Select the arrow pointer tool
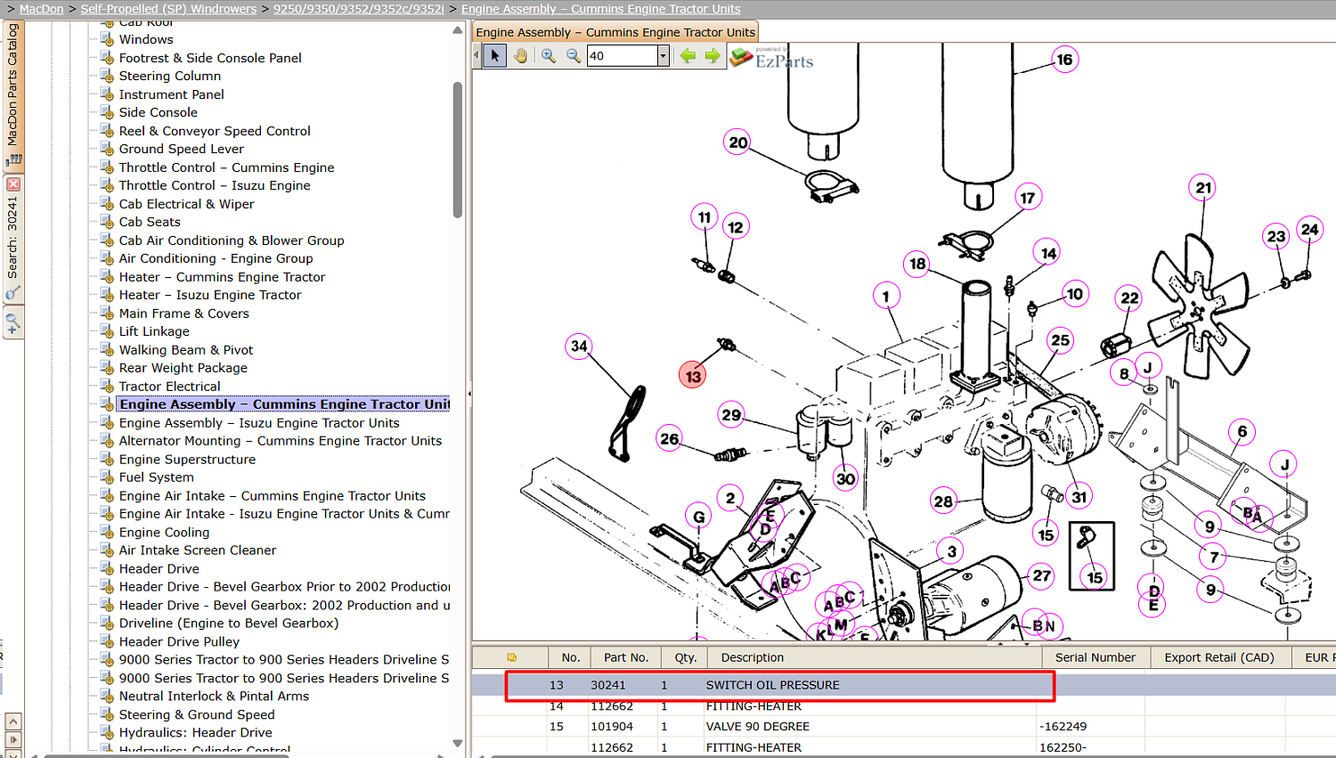 point(495,56)
